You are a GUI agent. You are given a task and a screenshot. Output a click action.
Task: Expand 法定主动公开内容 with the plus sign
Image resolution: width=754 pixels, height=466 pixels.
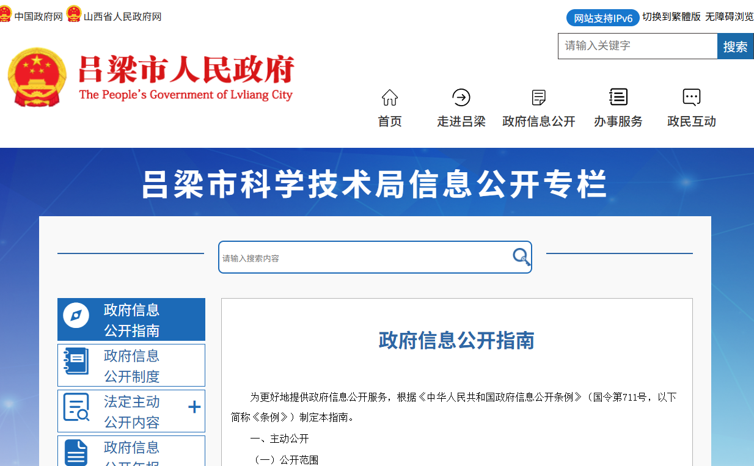coord(194,407)
